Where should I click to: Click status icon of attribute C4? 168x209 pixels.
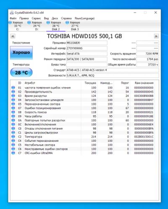(13, 141)
